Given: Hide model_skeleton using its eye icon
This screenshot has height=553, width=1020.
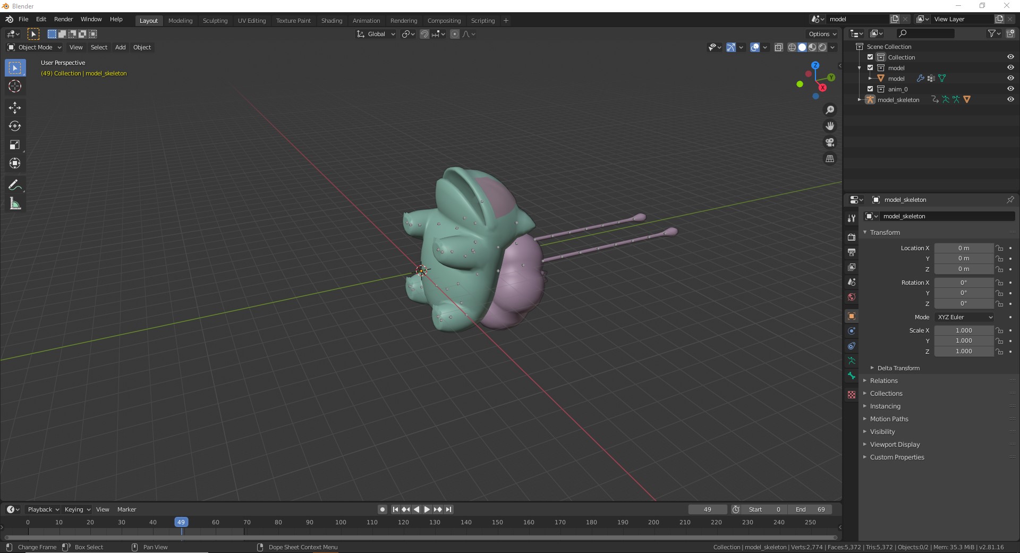Looking at the screenshot, I should 1010,100.
